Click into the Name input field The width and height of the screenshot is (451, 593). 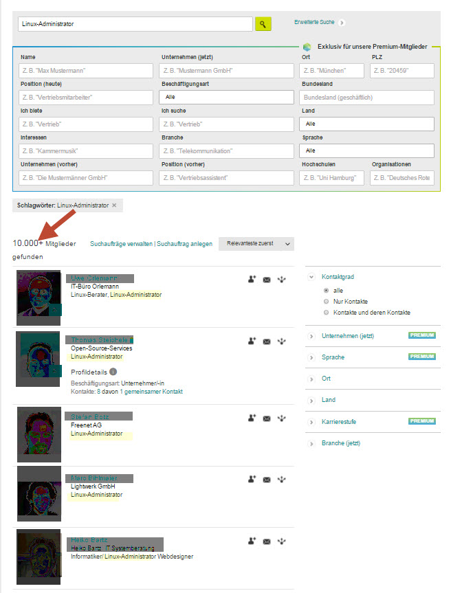coord(86,71)
